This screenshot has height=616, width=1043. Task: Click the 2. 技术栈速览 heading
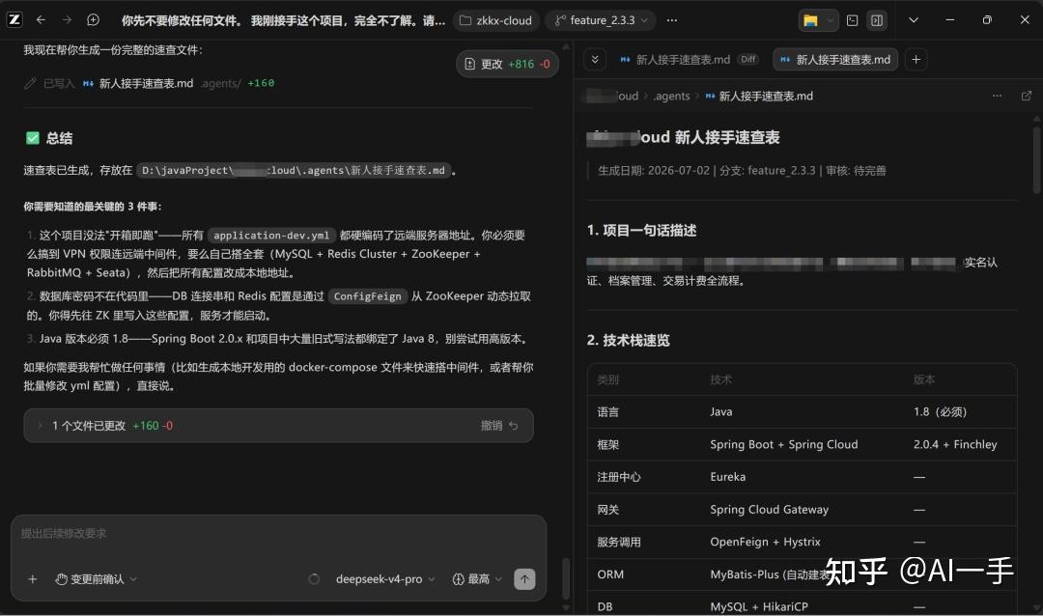(x=628, y=341)
